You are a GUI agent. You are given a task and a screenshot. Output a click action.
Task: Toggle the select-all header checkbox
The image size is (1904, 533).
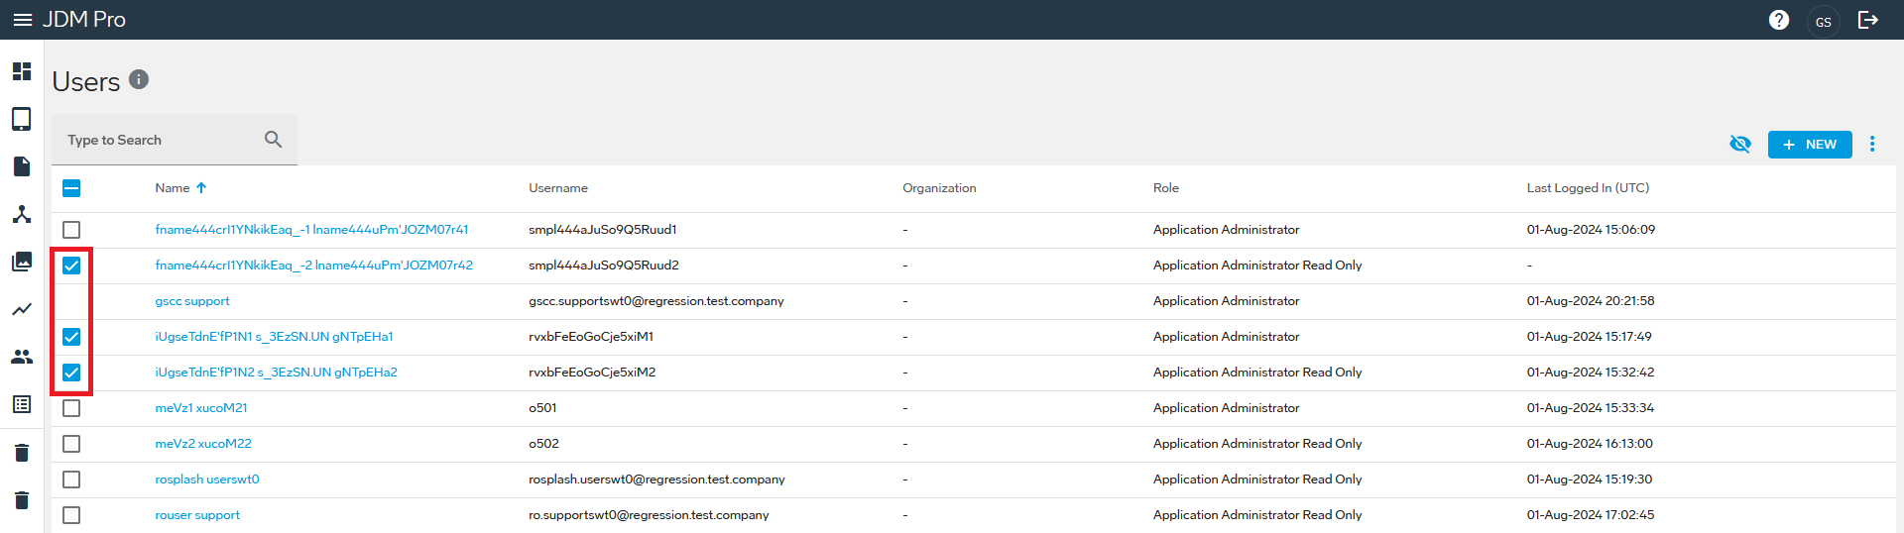click(71, 188)
